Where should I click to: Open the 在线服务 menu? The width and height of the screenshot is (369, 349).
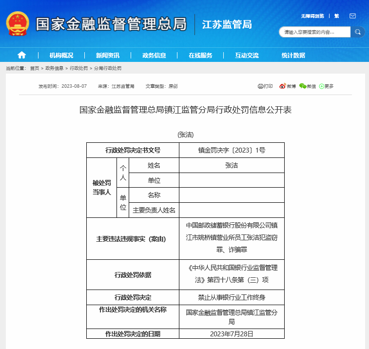click(x=200, y=55)
